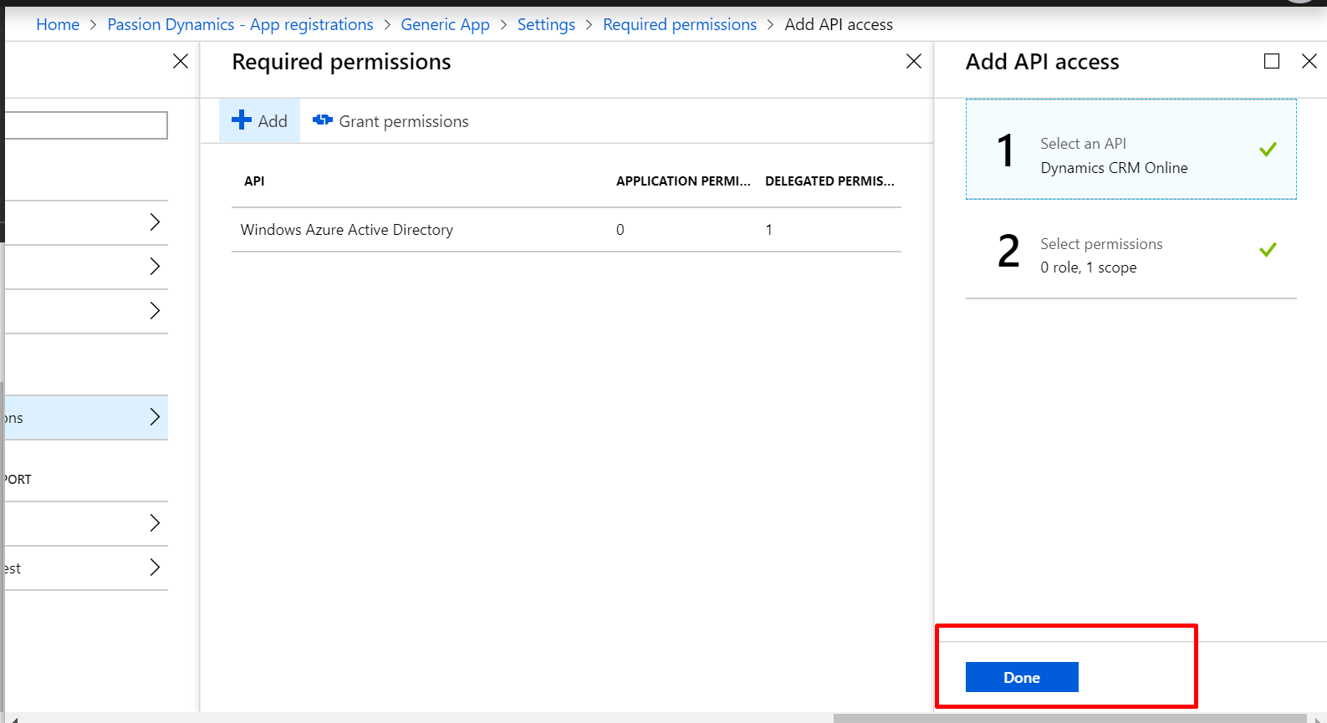Go to Home in the breadcrumb
Viewport: 1327px width, 723px height.
(58, 25)
